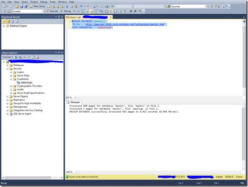Image resolution: width=248 pixels, height=187 pixels.
Task: Click the Undo icon in the toolbar
Action: coord(81,7)
